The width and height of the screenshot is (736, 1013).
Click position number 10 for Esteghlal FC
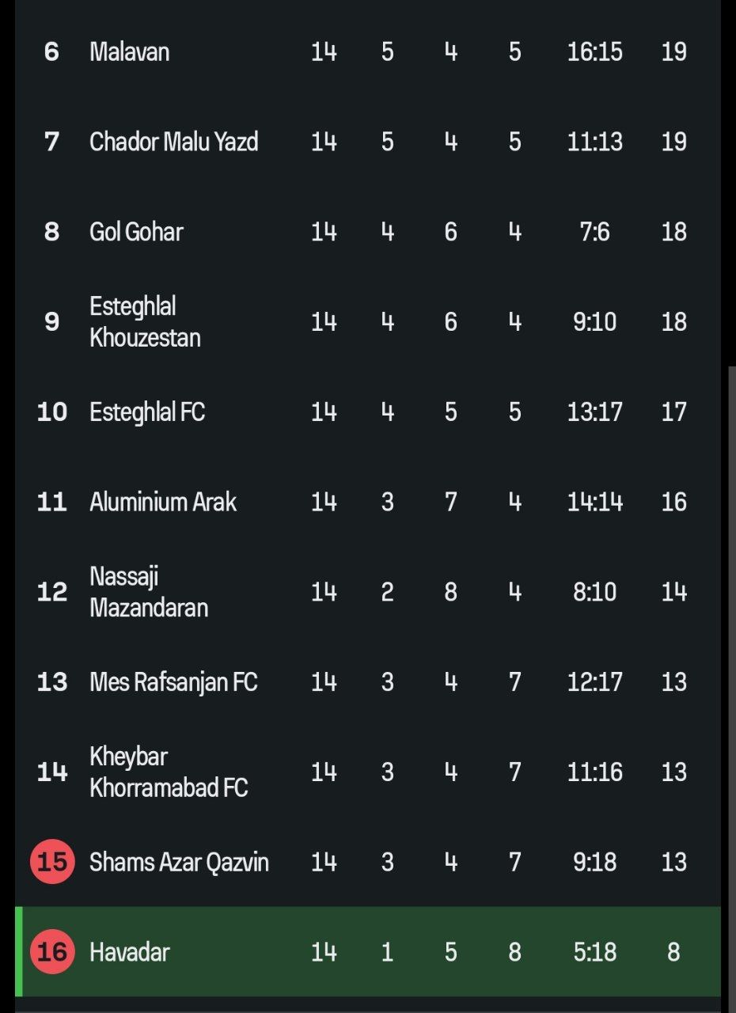coord(52,412)
